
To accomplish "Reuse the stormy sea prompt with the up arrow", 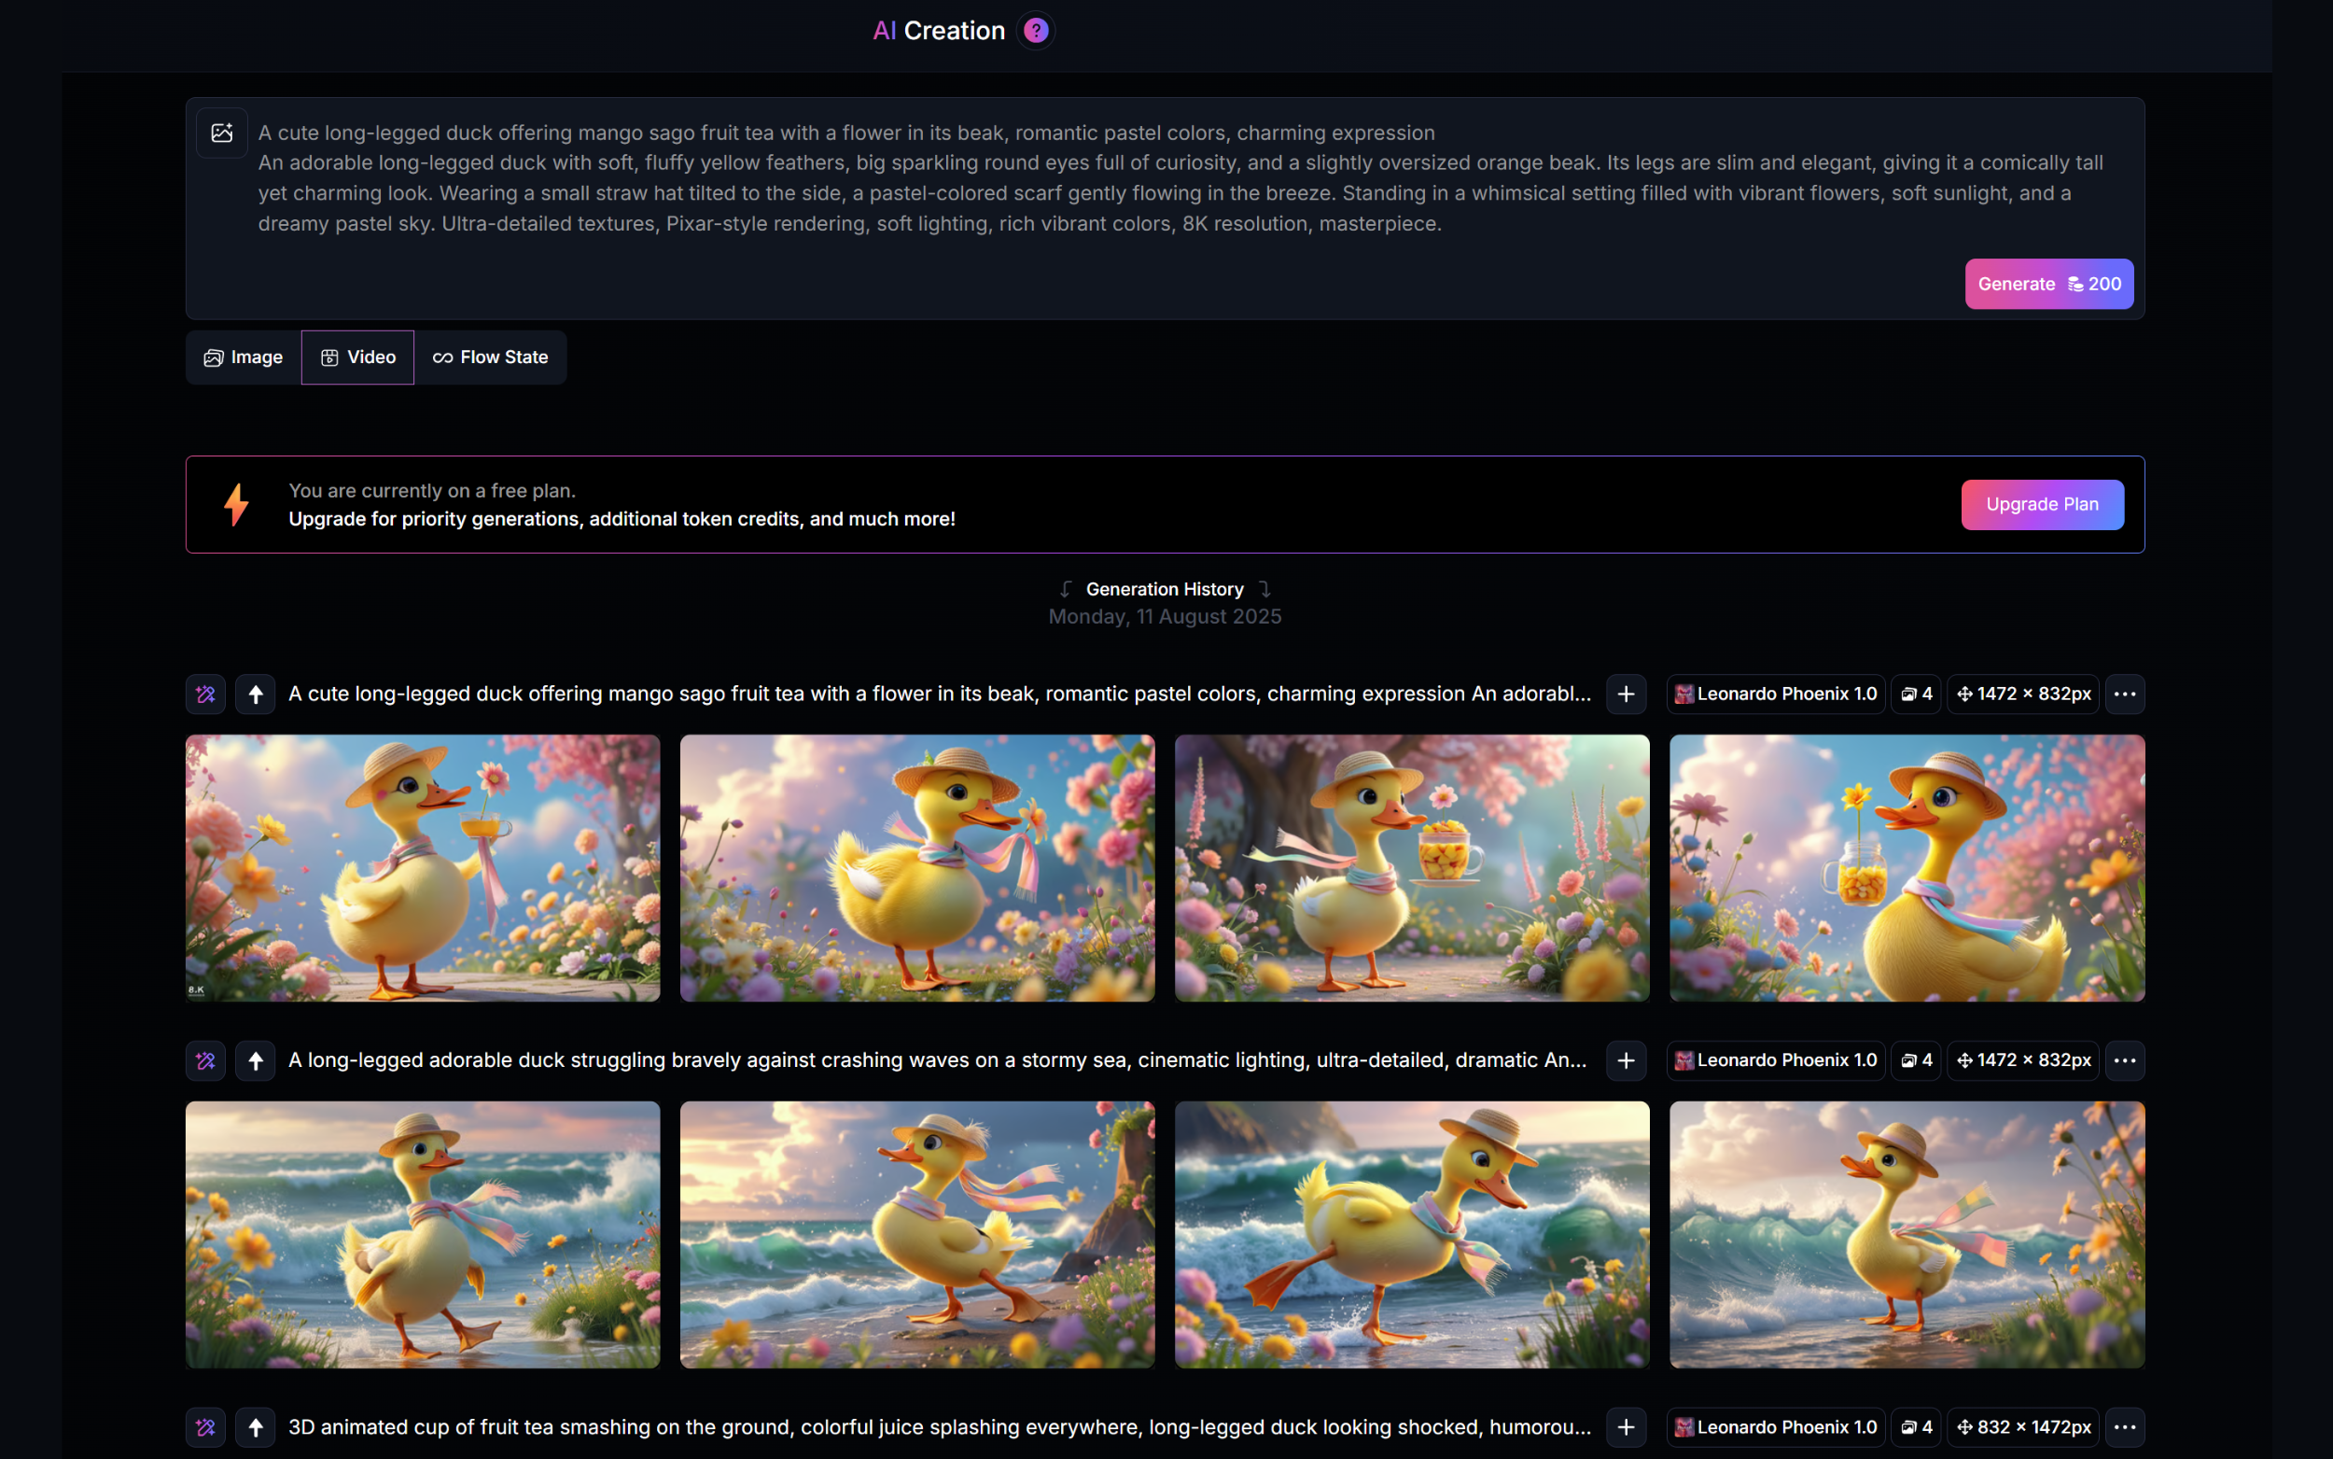I will [x=256, y=1060].
